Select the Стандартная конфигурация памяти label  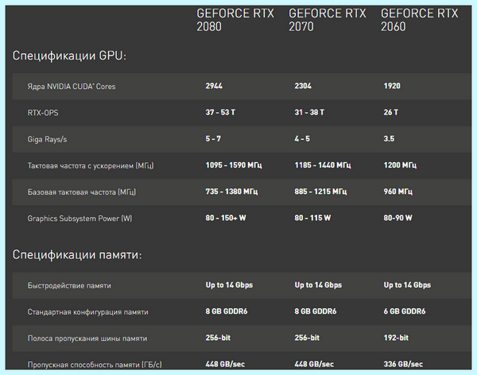88,312
